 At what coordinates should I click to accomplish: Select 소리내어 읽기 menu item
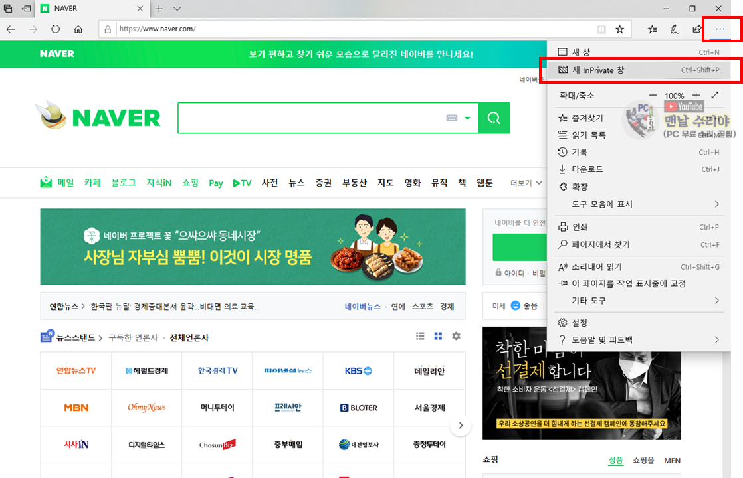(639, 267)
